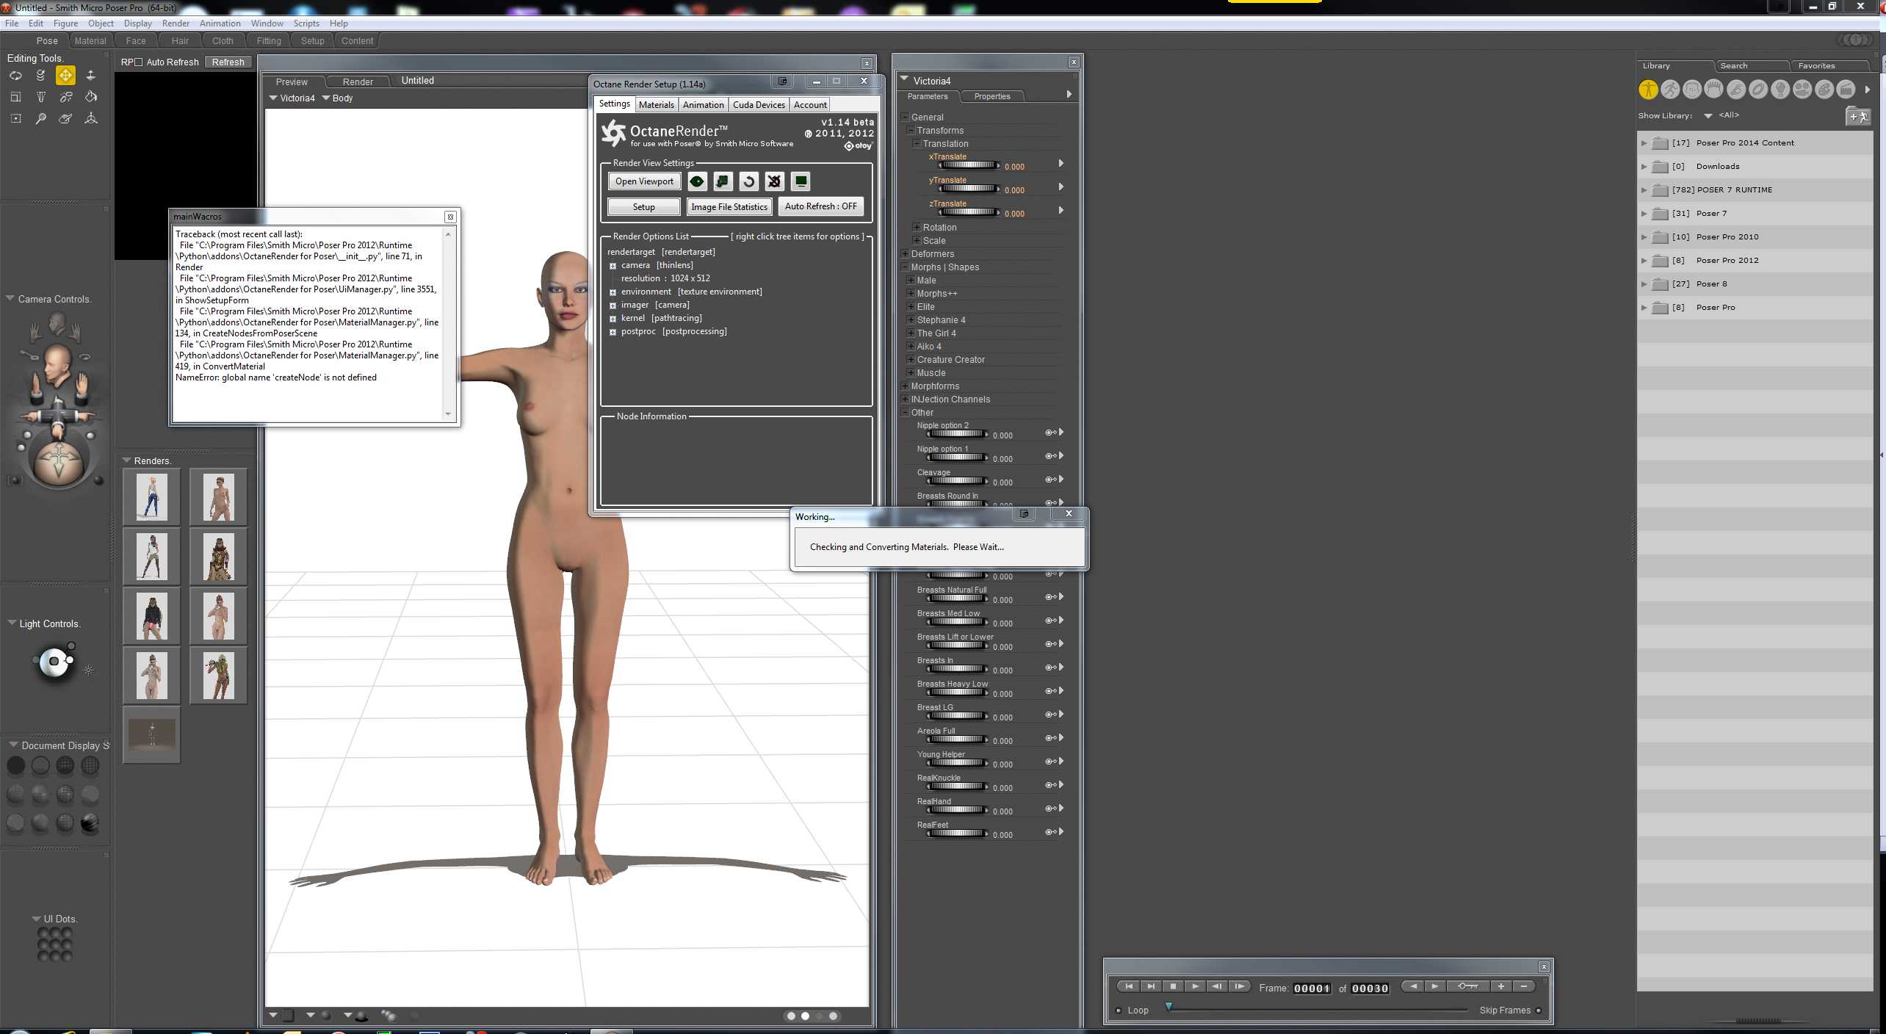Image resolution: width=1886 pixels, height=1034 pixels.
Task: Toggle animation icon for Nipple option 2
Action: coord(1051,433)
